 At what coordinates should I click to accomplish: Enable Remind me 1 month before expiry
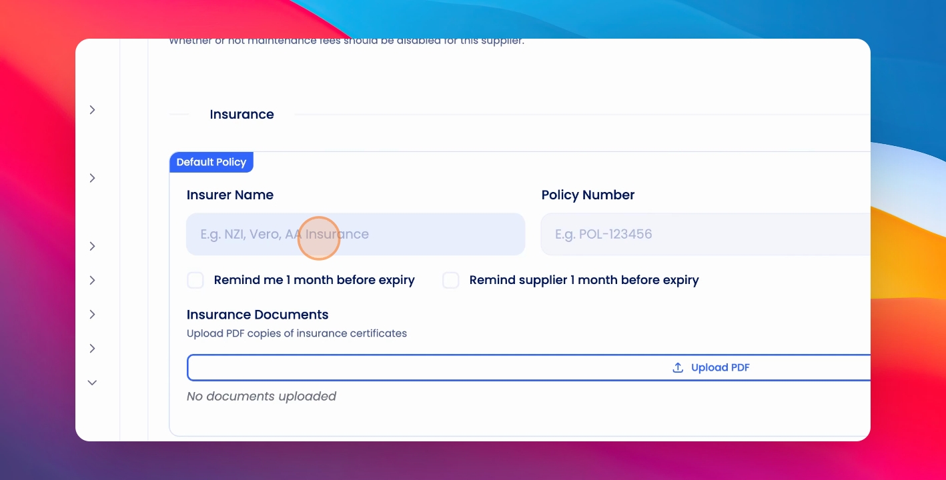[195, 280]
